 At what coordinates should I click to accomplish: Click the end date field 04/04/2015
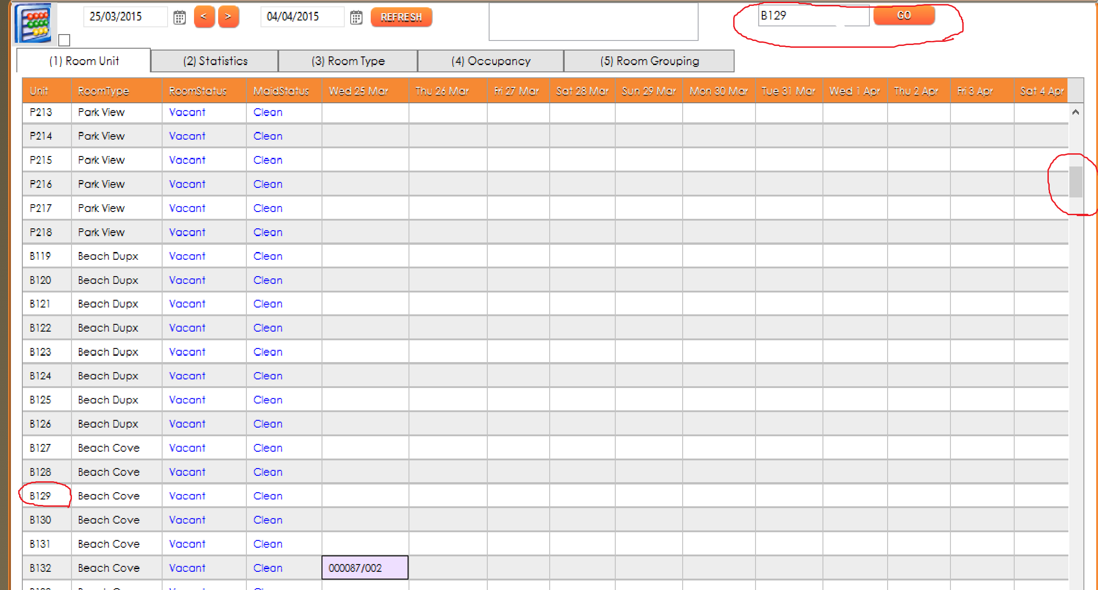pos(301,17)
